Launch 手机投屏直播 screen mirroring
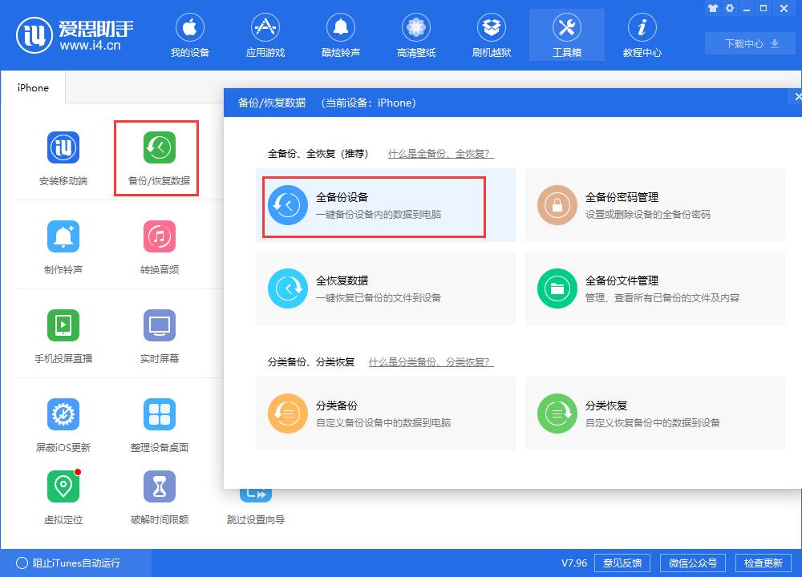This screenshot has height=577, width=802. coord(63,333)
